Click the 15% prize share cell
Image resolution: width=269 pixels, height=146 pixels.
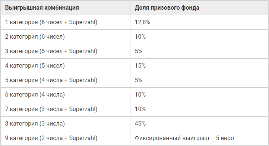click(x=199, y=66)
